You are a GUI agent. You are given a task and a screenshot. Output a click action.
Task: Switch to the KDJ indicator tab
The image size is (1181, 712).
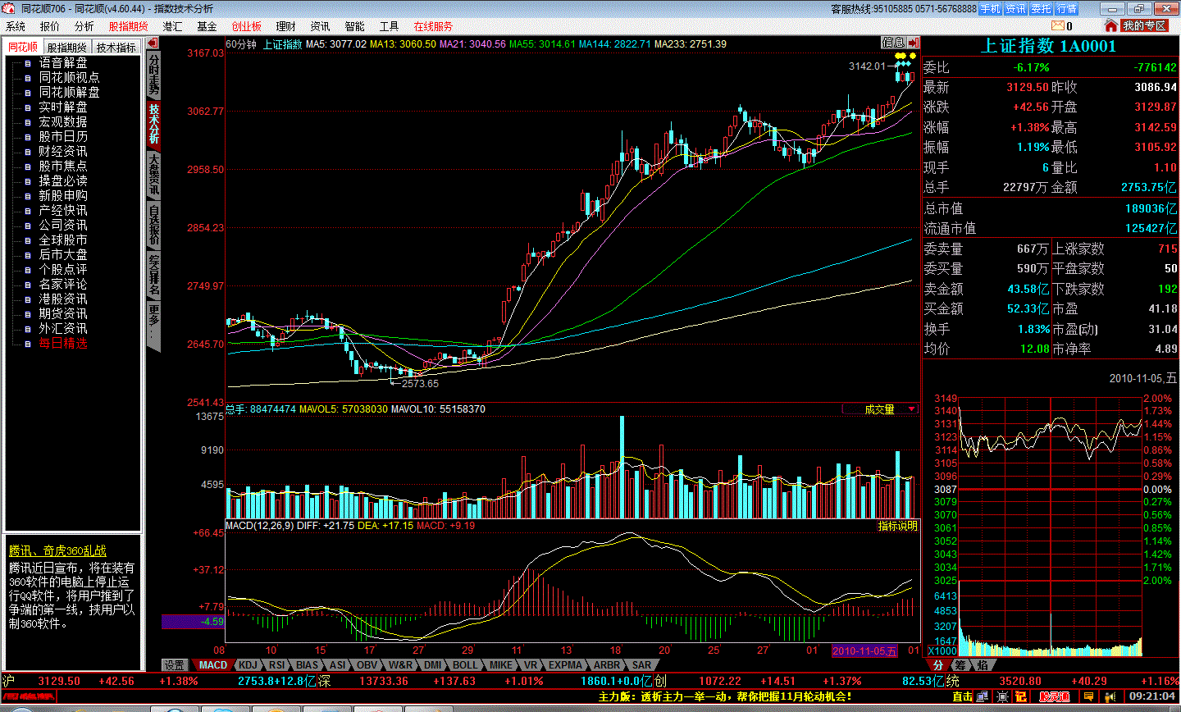(248, 665)
